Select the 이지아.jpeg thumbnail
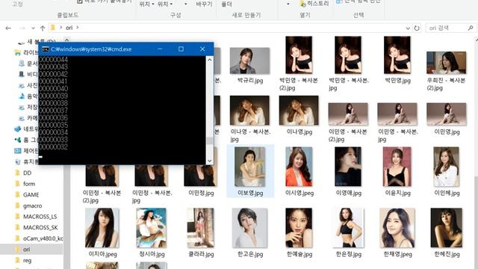The image size is (478, 269). pos(102,228)
